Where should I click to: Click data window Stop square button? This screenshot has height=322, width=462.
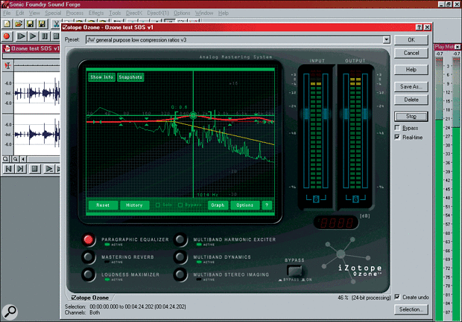coord(34,169)
